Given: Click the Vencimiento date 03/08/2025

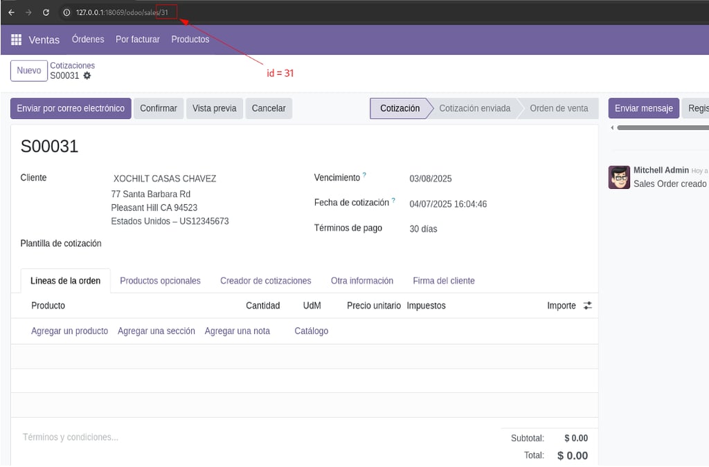Looking at the screenshot, I should [431, 179].
